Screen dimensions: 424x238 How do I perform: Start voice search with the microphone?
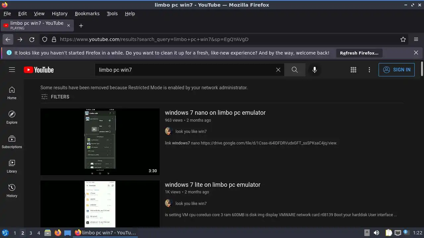tap(315, 70)
